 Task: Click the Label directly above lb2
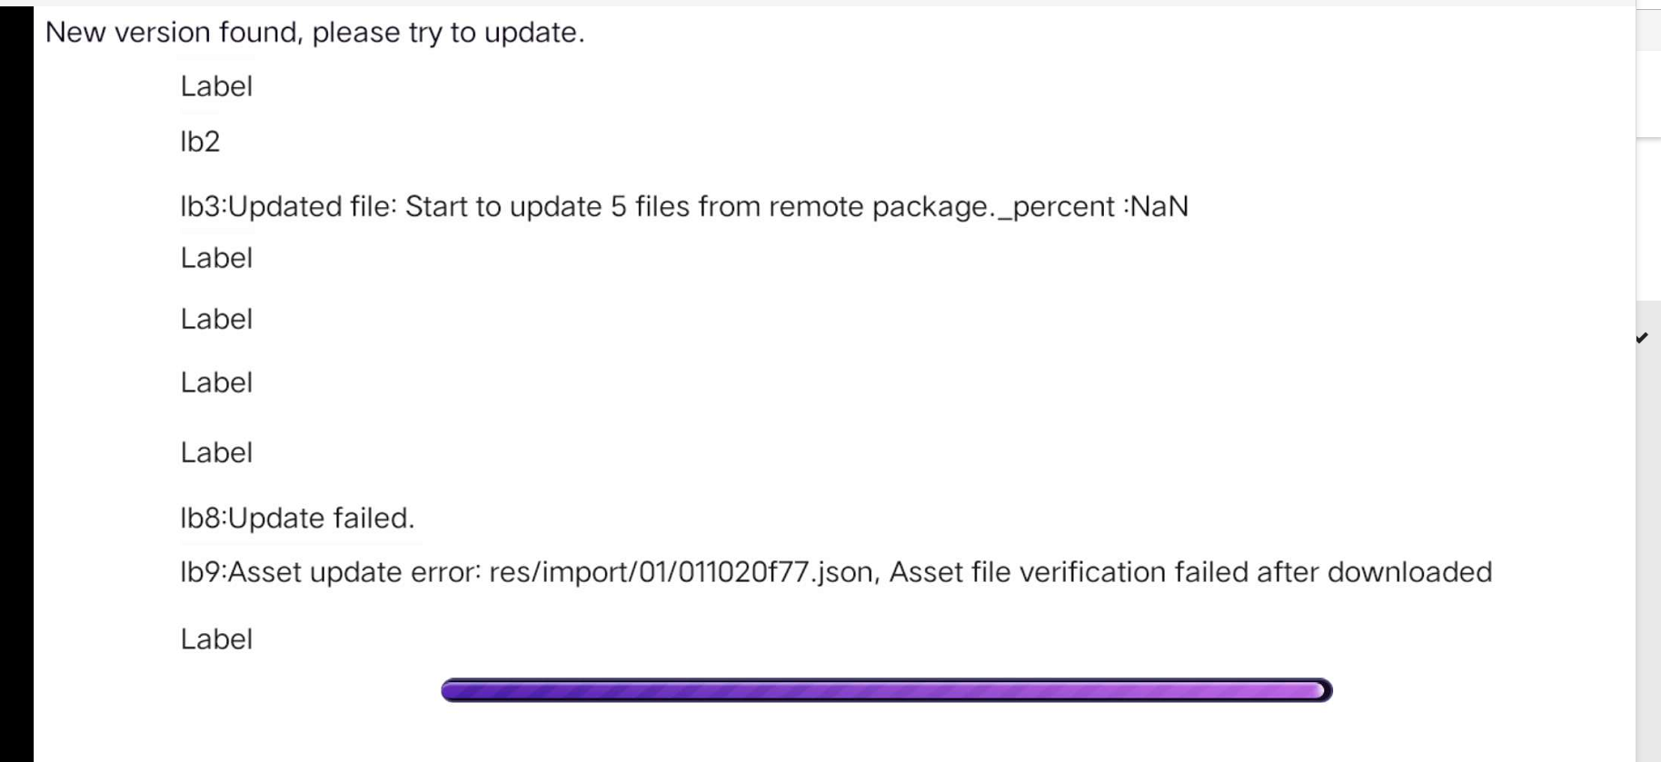216,86
